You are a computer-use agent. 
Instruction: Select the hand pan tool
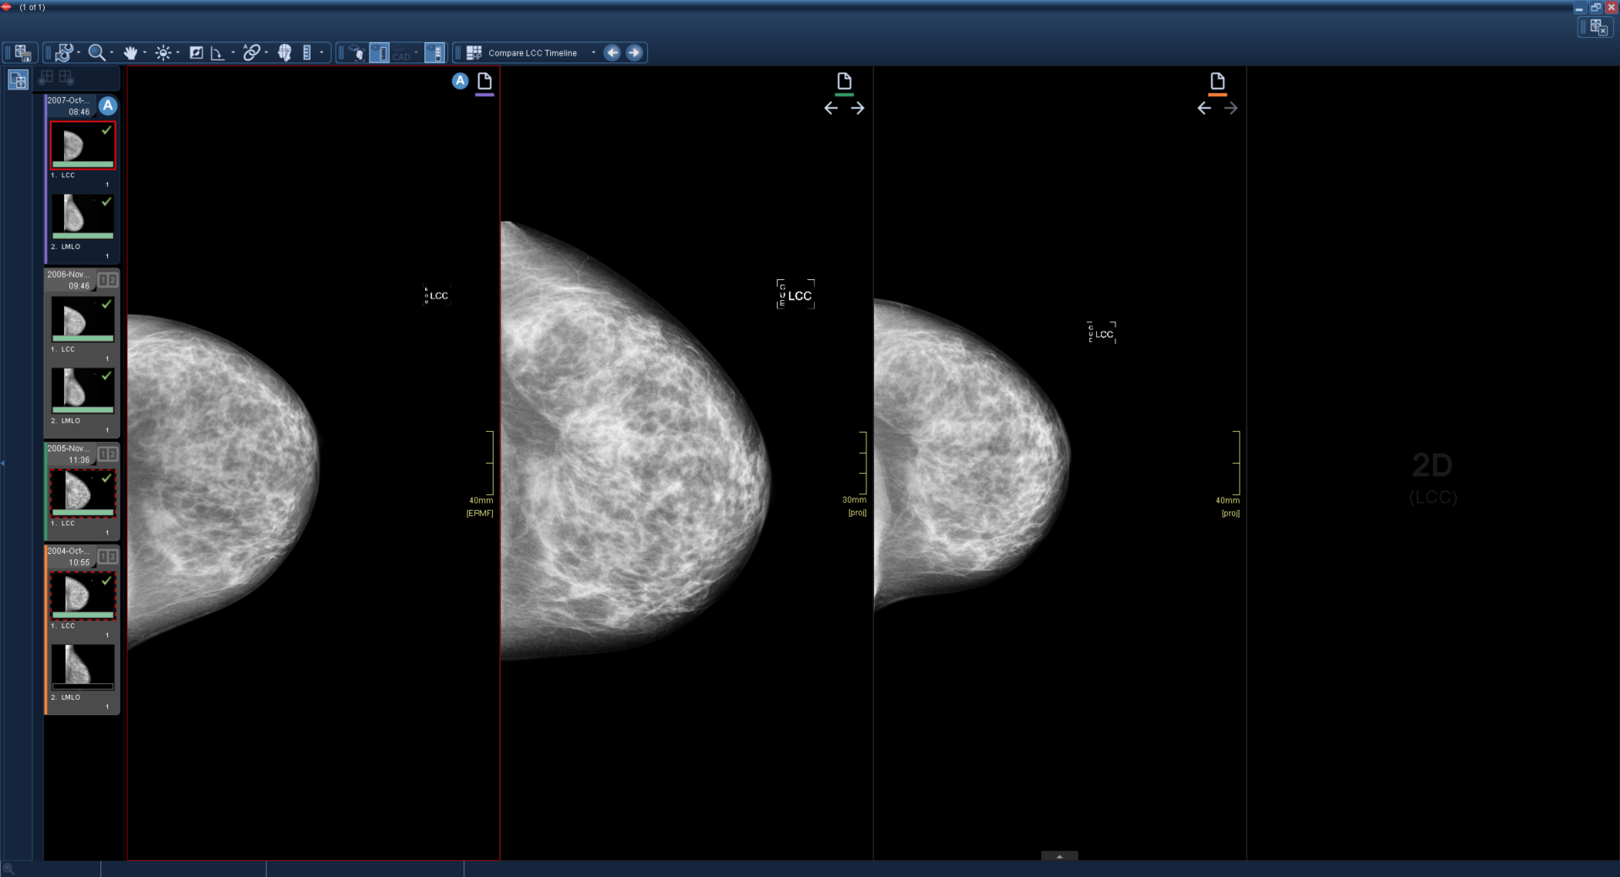pos(130,53)
